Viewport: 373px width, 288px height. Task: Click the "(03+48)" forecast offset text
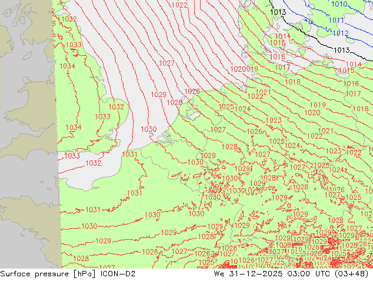352,274
